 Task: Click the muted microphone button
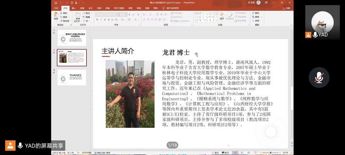pos(319,78)
